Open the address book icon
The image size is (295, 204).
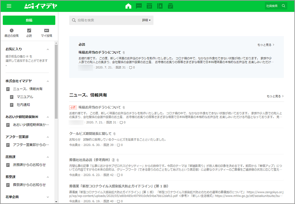(x=160, y=6)
